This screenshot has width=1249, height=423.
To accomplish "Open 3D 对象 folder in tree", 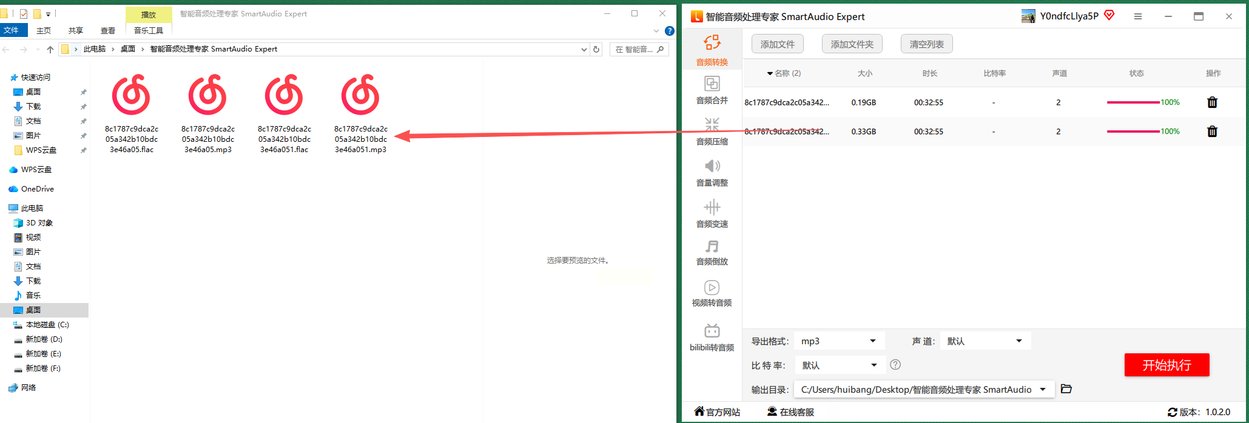I will click(x=39, y=223).
